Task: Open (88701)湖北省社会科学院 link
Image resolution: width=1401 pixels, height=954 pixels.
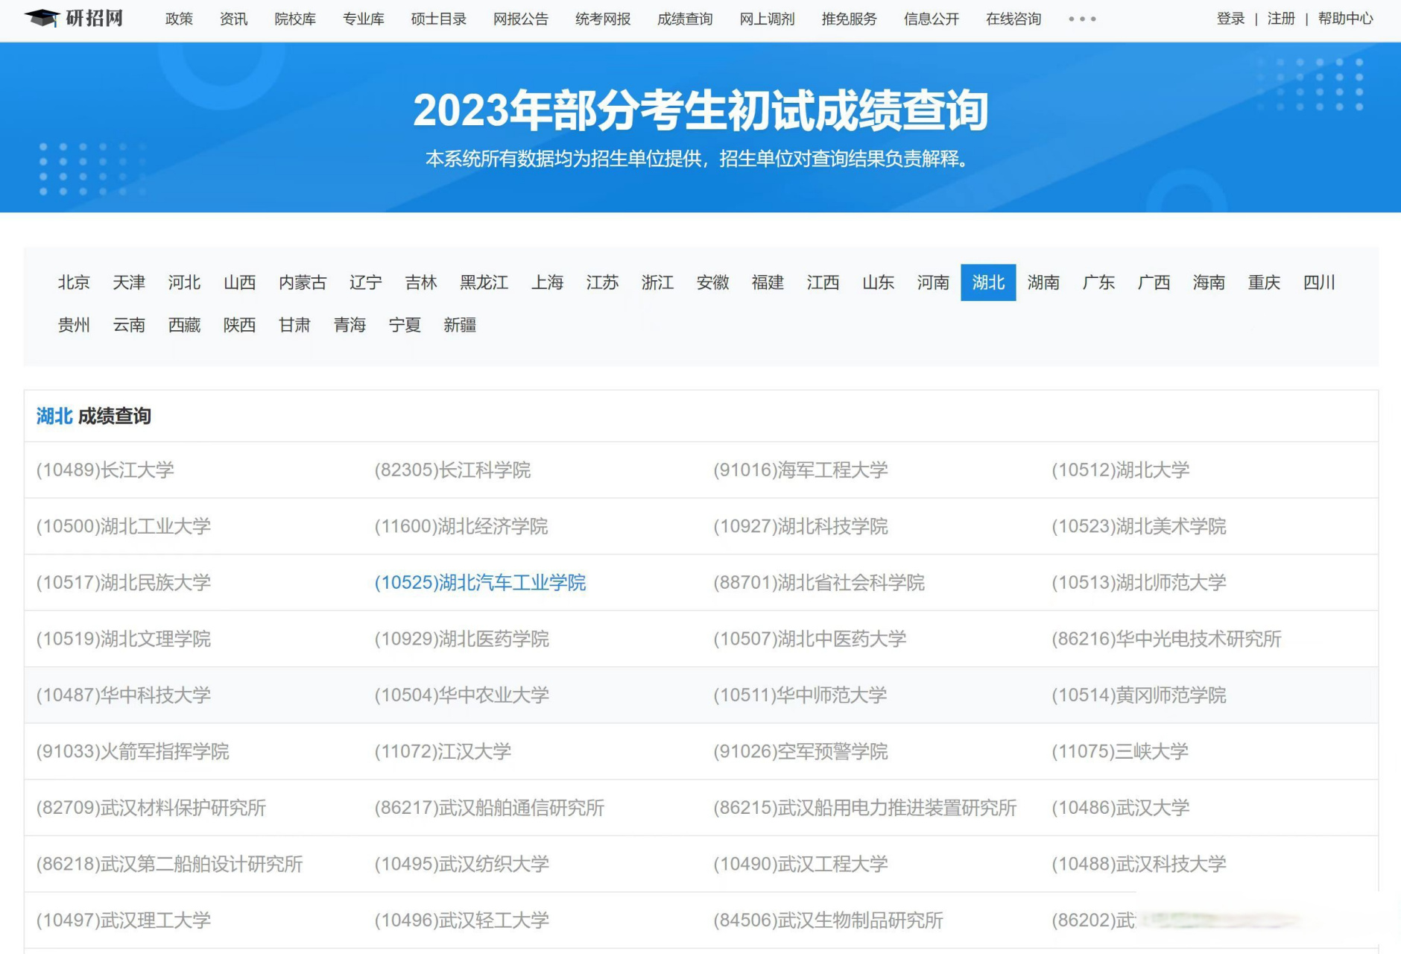Action: 819,583
